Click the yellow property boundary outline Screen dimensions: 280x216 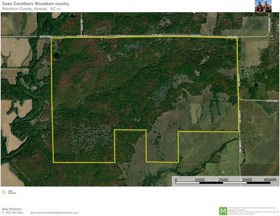pyautogui.click(x=52, y=104)
